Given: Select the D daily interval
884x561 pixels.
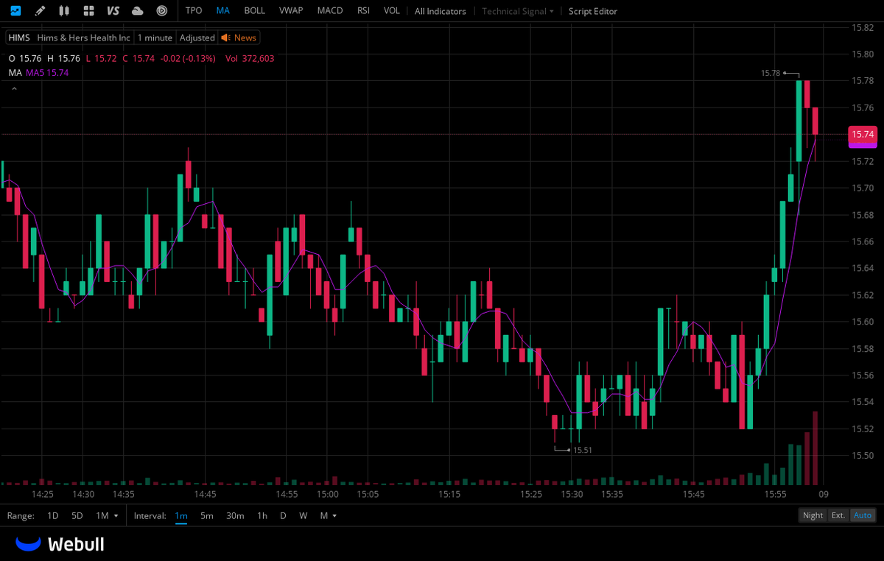Looking at the screenshot, I should pyautogui.click(x=283, y=515).
